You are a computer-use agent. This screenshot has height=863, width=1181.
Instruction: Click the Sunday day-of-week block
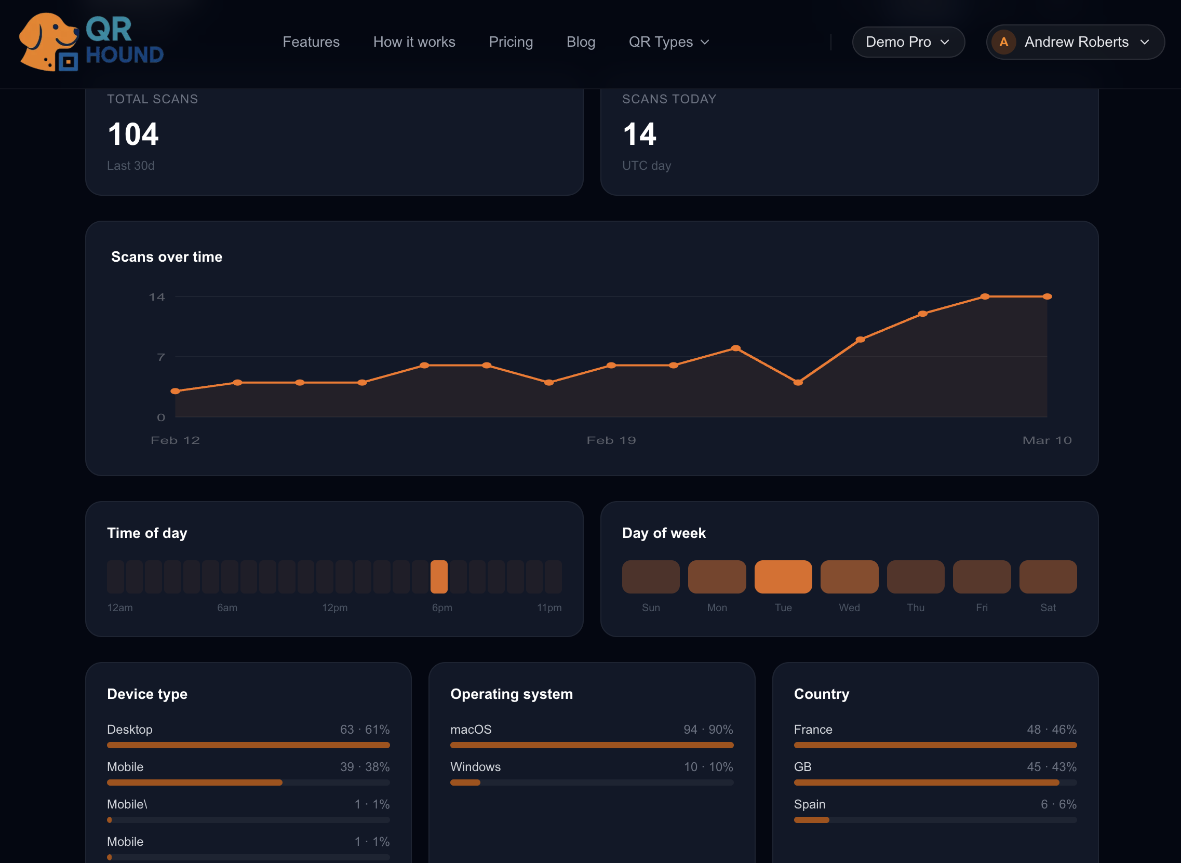coord(650,577)
